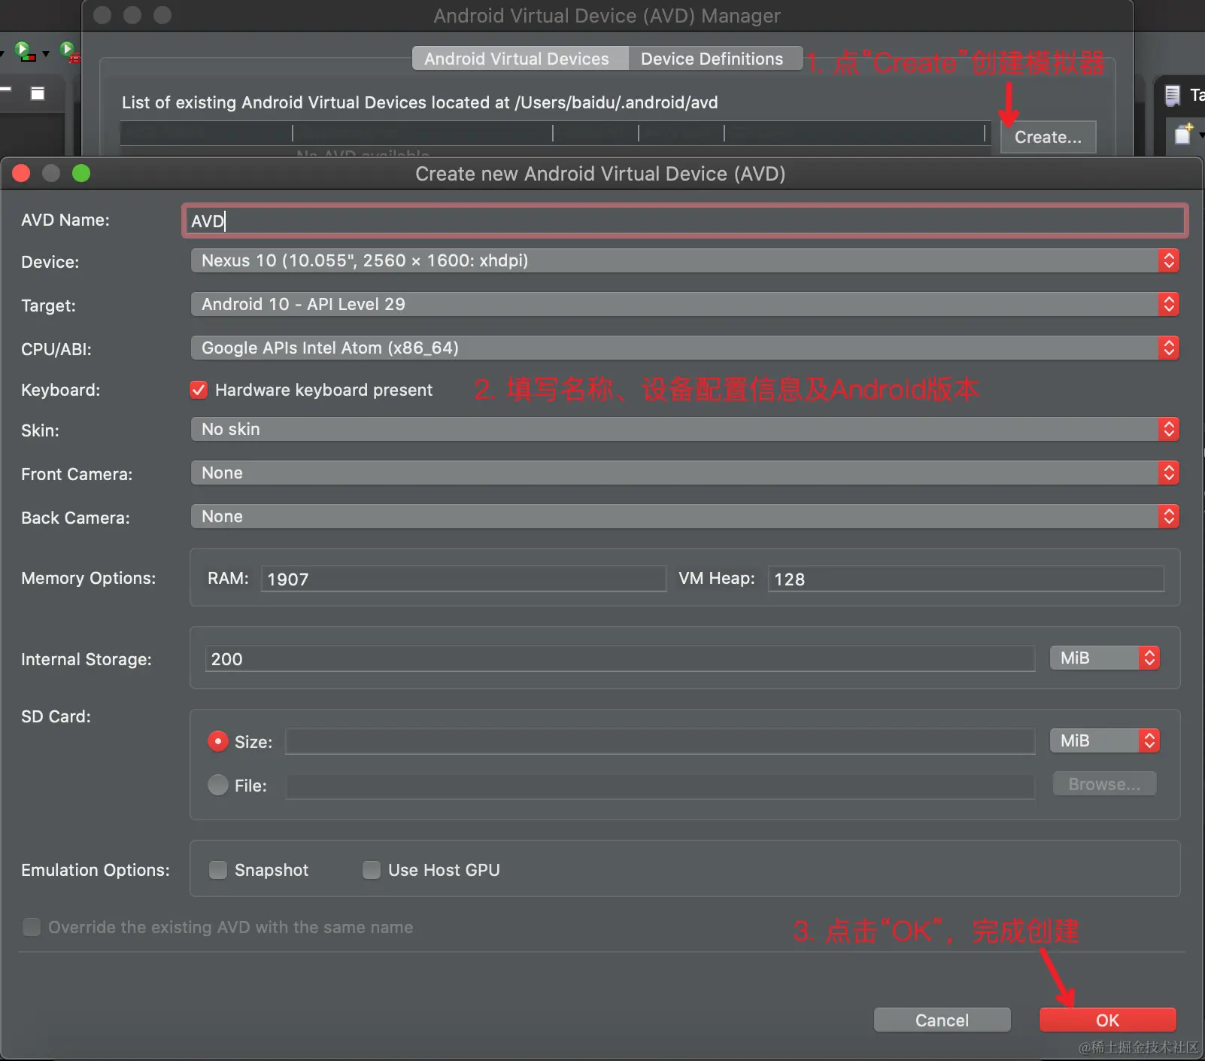
Task: Open the Device dropdown showing Nexus 10
Action: click(684, 261)
